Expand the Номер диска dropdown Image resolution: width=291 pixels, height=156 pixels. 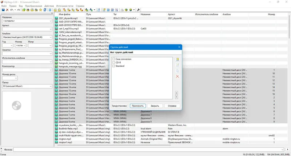click(16, 78)
